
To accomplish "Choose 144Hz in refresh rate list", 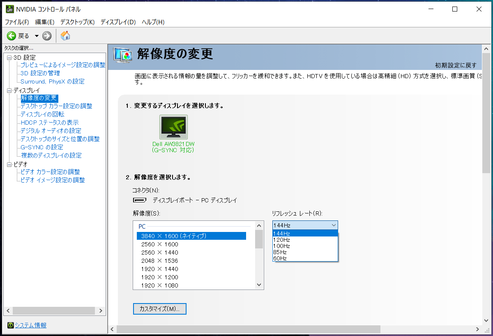I will (305, 234).
